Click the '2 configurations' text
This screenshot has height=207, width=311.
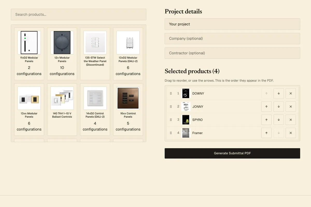click(29, 71)
